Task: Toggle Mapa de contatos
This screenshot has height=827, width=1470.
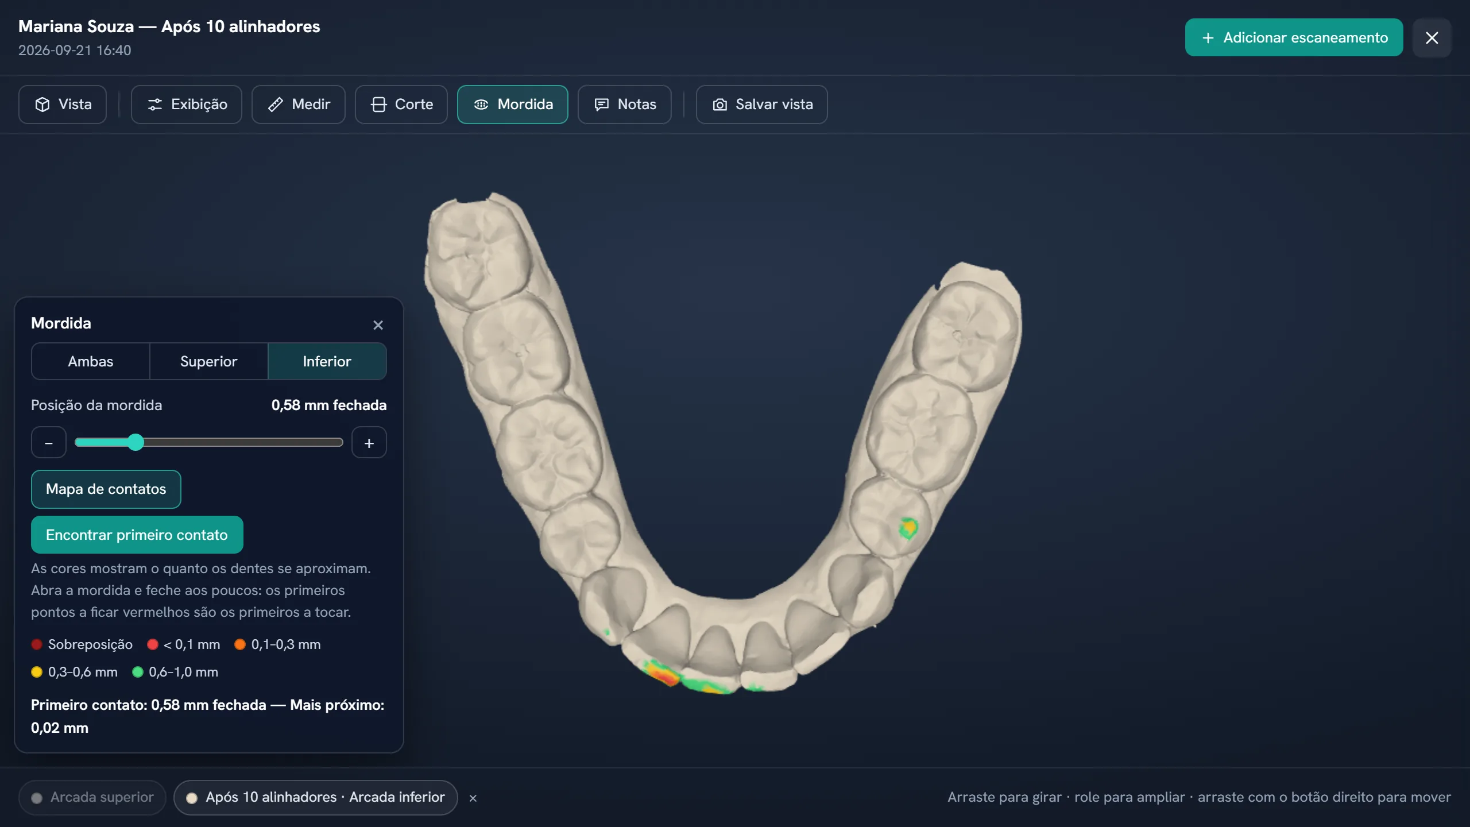Action: tap(106, 489)
